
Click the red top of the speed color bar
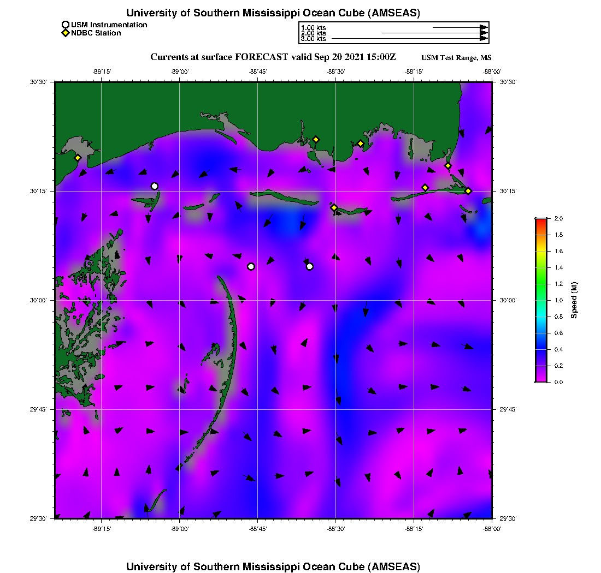(x=541, y=220)
